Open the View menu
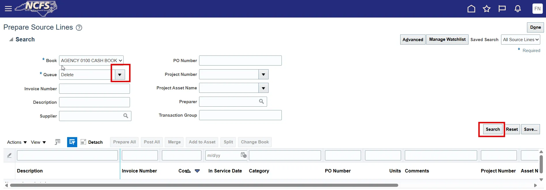 click(38, 142)
